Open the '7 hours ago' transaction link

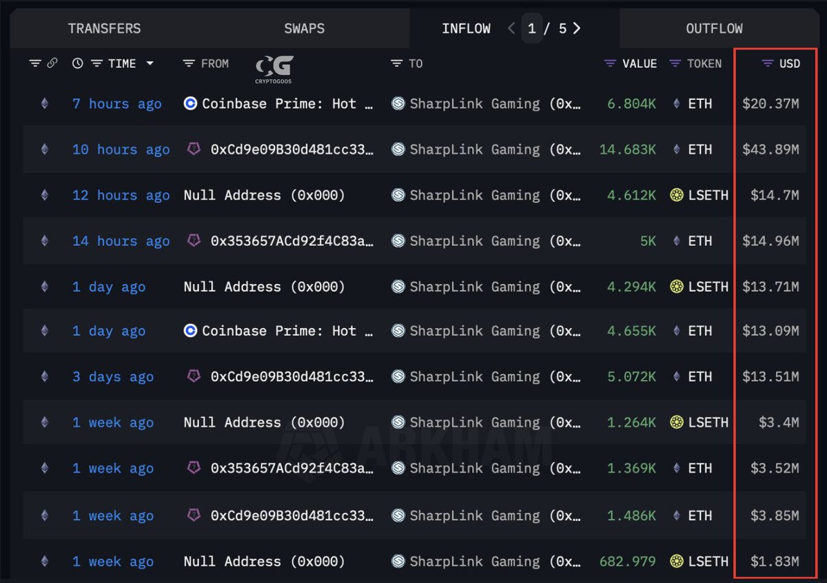(x=117, y=104)
